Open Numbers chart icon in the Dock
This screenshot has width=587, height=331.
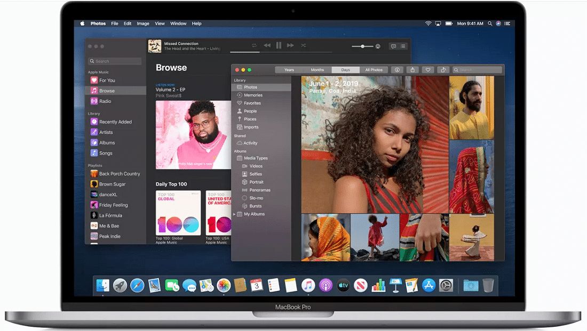click(378, 285)
